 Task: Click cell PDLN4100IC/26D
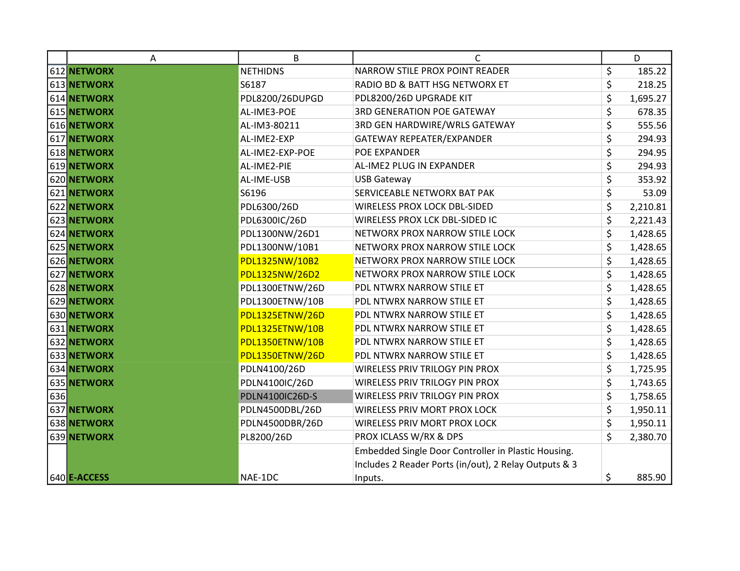click(296, 383)
